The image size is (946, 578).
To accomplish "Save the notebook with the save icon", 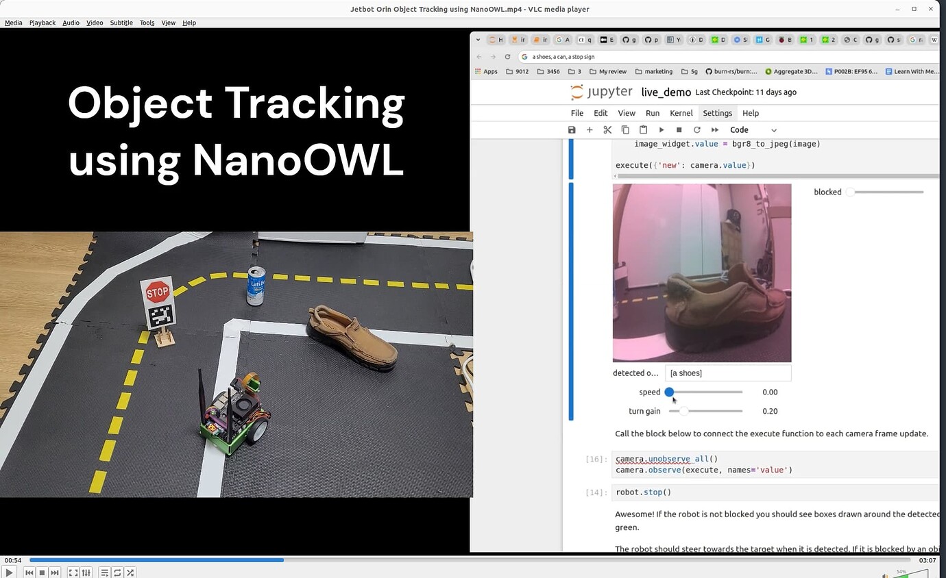I will point(572,129).
